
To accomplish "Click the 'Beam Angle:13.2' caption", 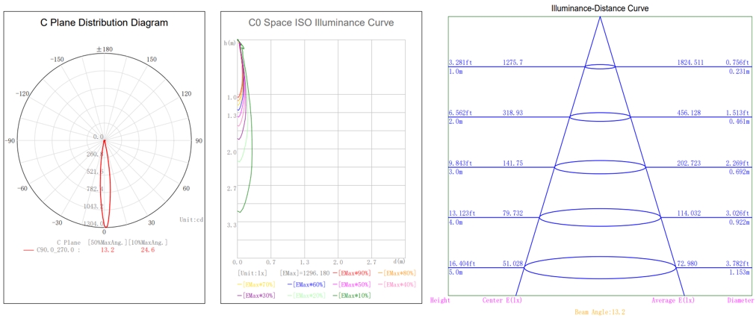I will point(601,313).
